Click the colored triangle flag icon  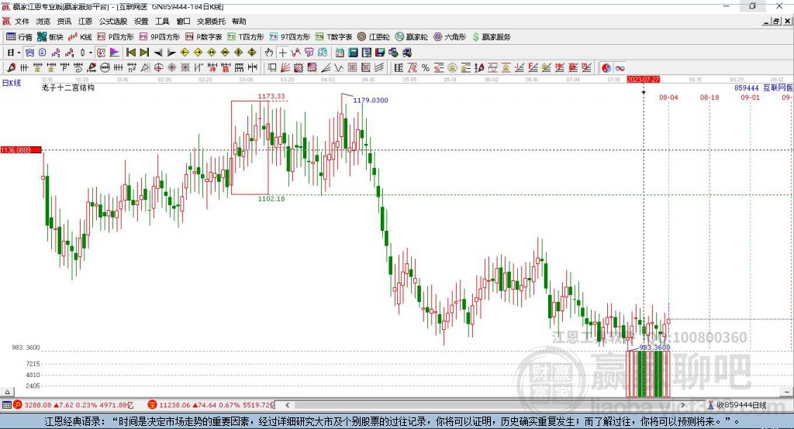[x=115, y=53]
